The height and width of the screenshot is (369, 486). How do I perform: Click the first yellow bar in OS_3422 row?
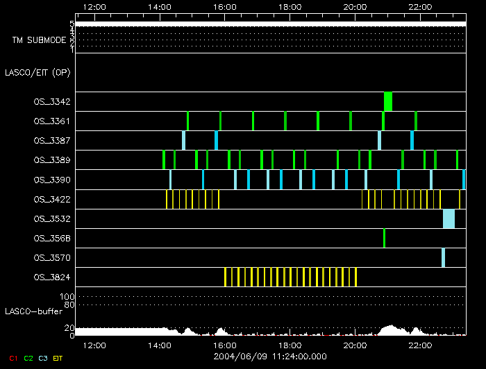pos(167,199)
